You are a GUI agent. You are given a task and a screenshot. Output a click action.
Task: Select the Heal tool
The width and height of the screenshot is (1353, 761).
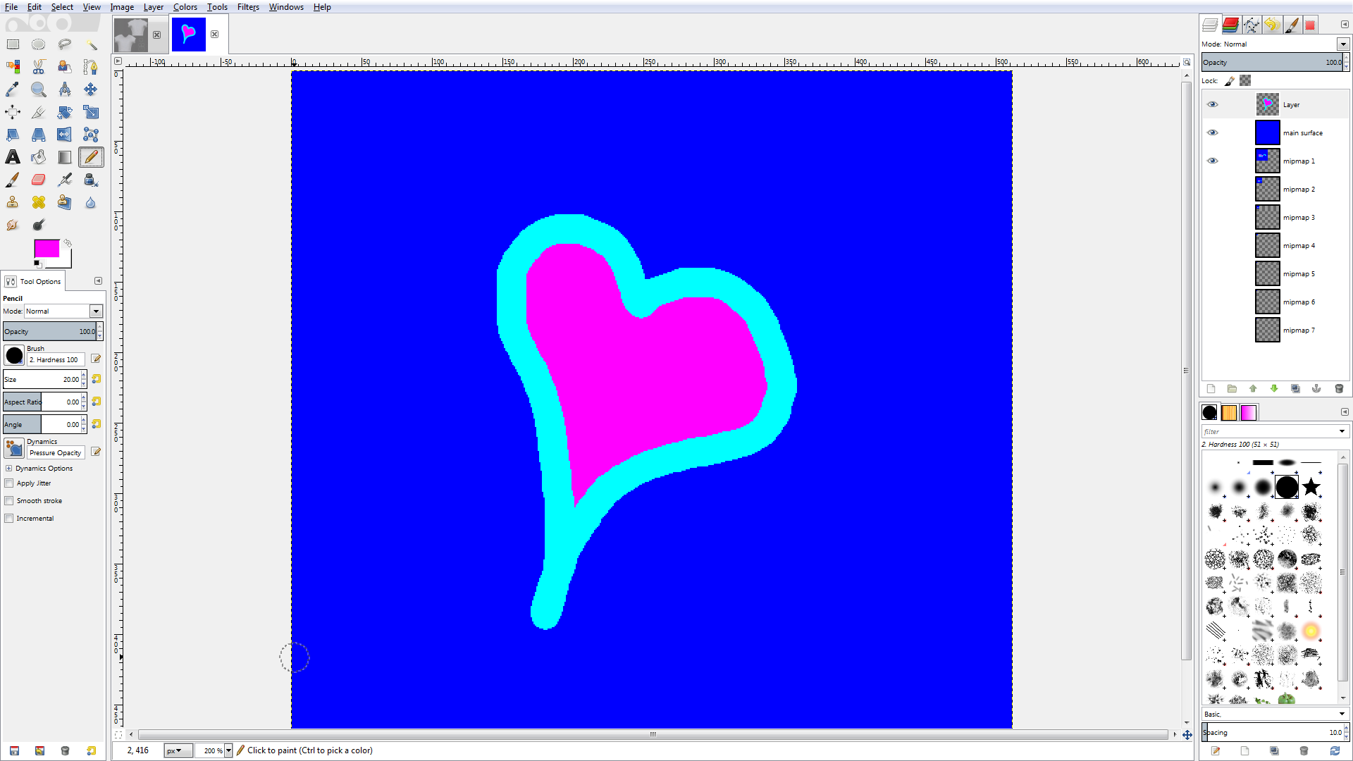pyautogui.click(x=39, y=202)
